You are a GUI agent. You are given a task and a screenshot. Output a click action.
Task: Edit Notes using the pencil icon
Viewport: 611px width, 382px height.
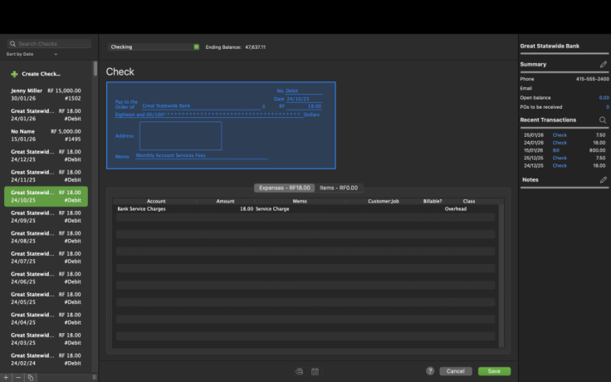pos(604,179)
